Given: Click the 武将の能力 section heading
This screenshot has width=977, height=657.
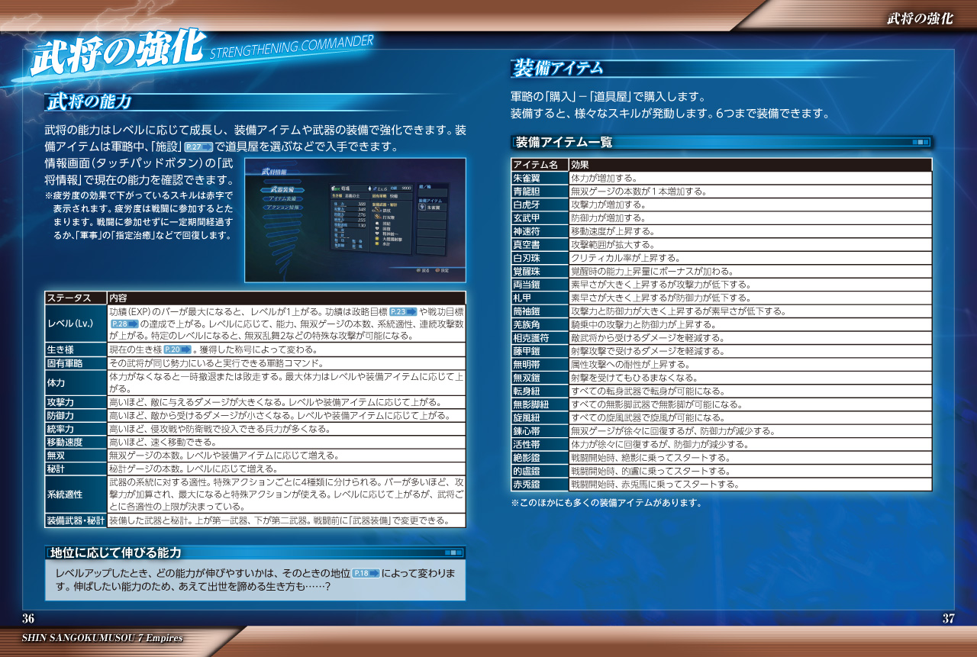Looking at the screenshot, I should 89,101.
